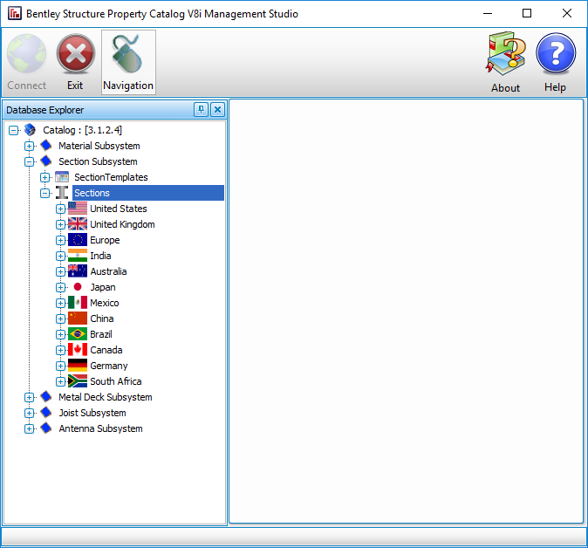Select the South Africa text label
This screenshot has height=548, width=588.
coord(116,381)
